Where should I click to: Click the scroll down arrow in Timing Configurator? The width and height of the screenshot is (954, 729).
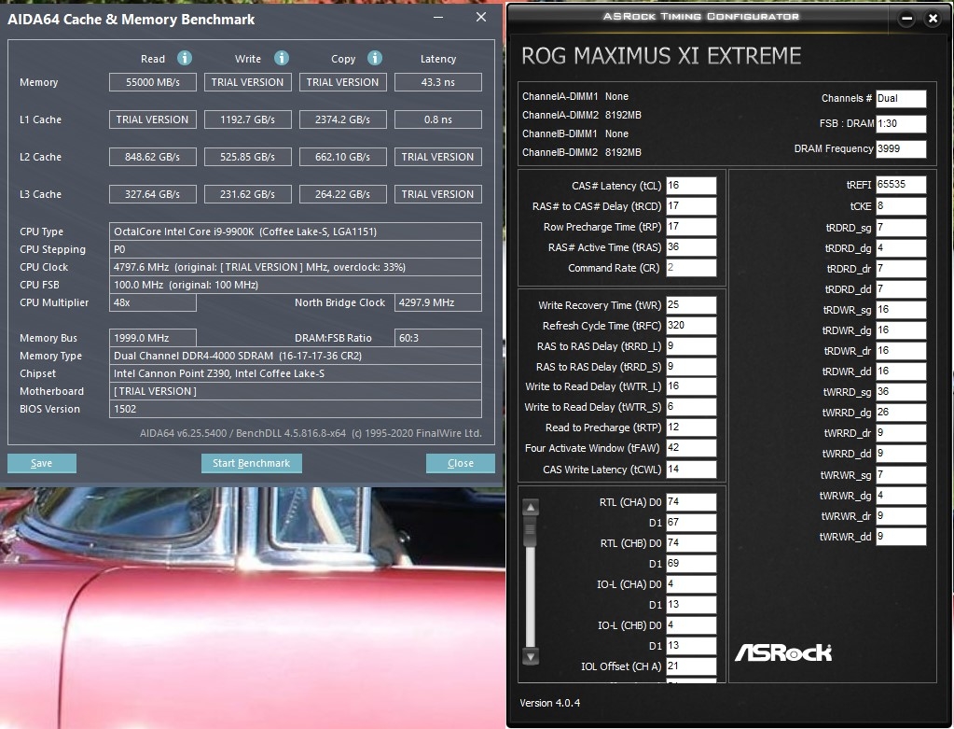click(531, 657)
